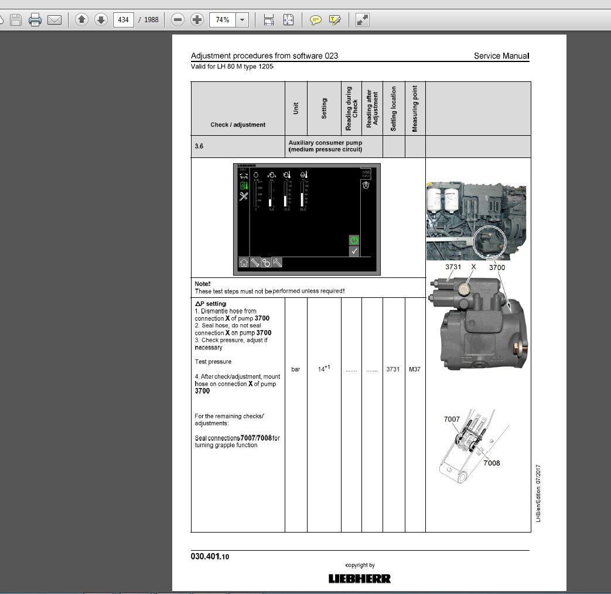Select the highlight text tool
The image size is (611, 594).
334,20
